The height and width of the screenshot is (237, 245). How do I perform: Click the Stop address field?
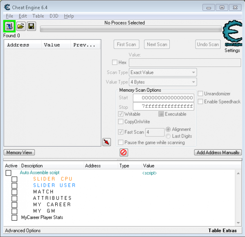164,106
